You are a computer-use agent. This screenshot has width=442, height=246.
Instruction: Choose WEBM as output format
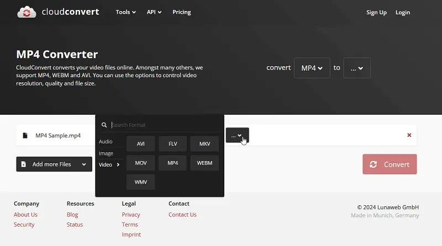204,163
